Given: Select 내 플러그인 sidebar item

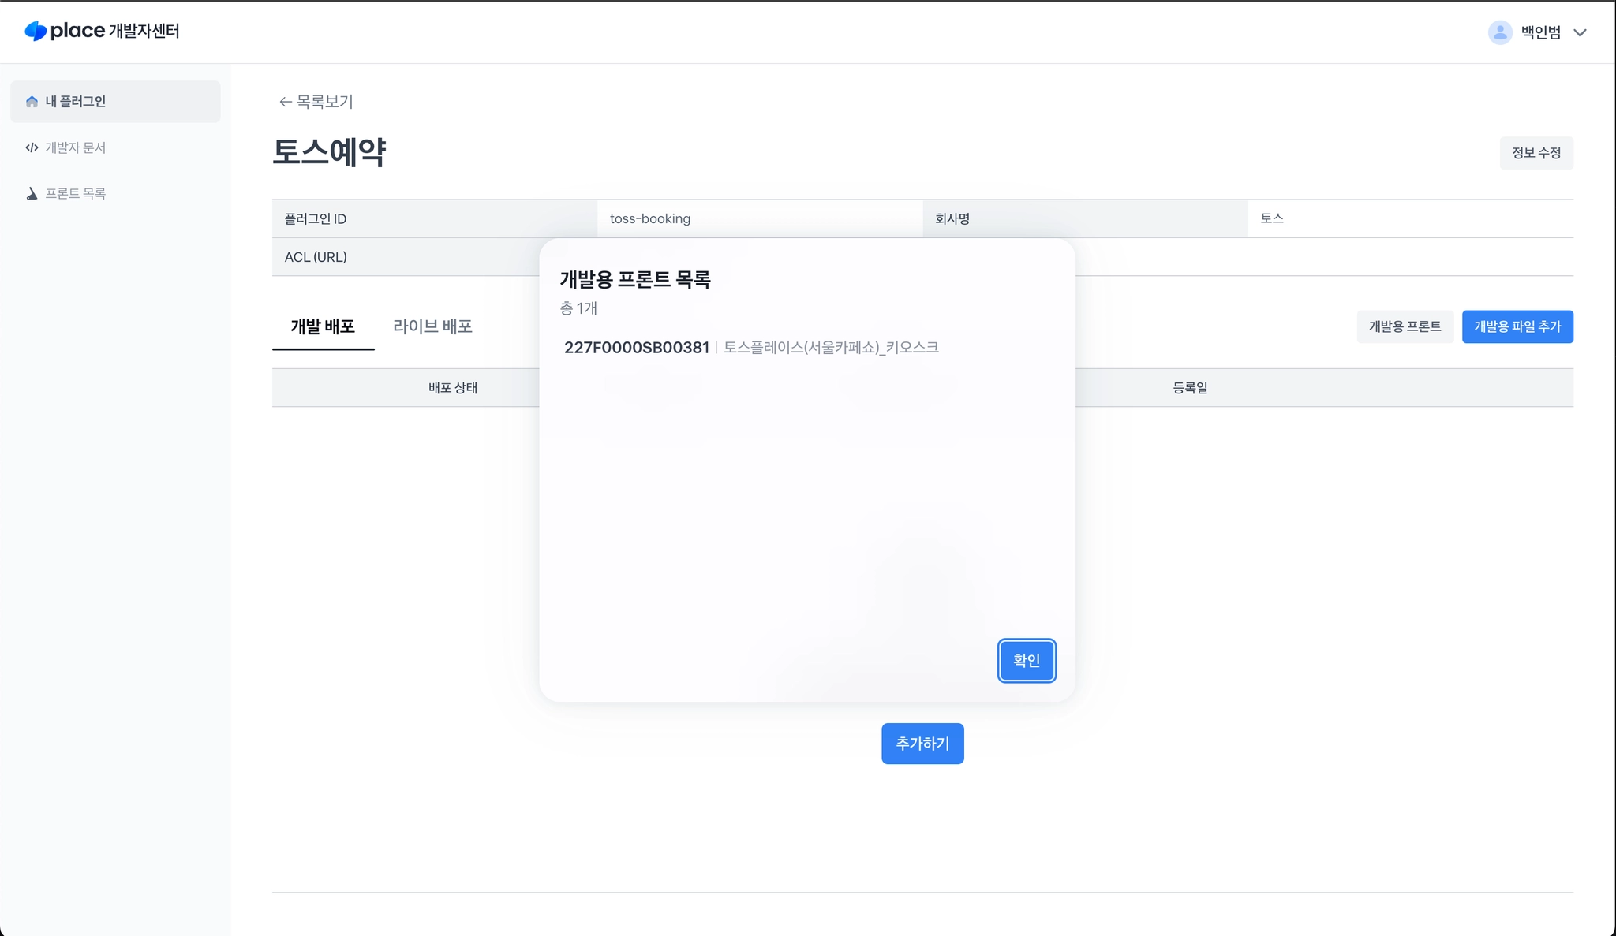Looking at the screenshot, I should [76, 102].
